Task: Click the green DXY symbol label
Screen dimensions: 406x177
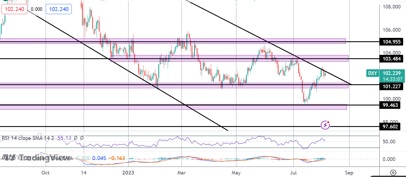Action: 373,73
